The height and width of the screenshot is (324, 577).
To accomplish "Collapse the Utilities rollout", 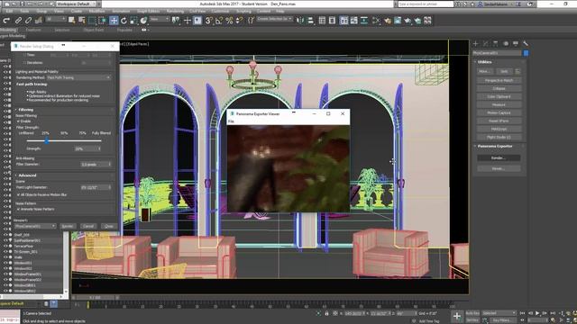I will [x=484, y=62].
